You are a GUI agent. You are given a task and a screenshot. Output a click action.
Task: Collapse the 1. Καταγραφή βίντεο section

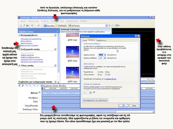tap(55, 35)
